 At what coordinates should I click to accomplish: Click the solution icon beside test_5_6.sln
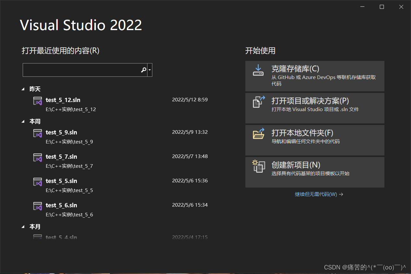(38, 206)
